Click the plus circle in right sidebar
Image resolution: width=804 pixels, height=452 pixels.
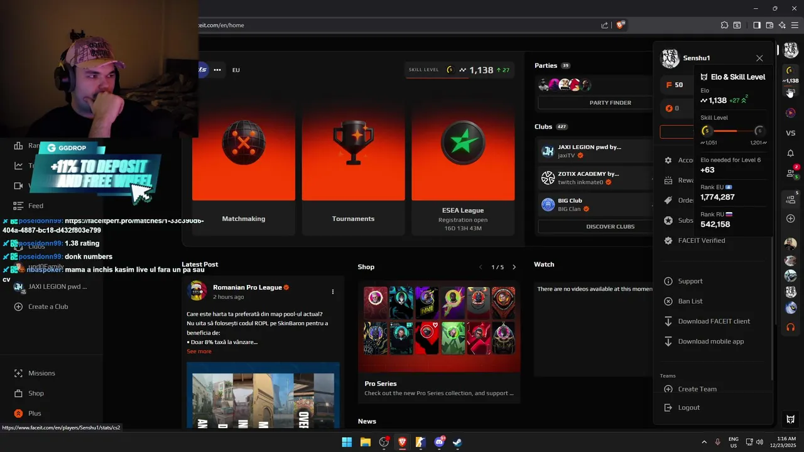click(791, 218)
